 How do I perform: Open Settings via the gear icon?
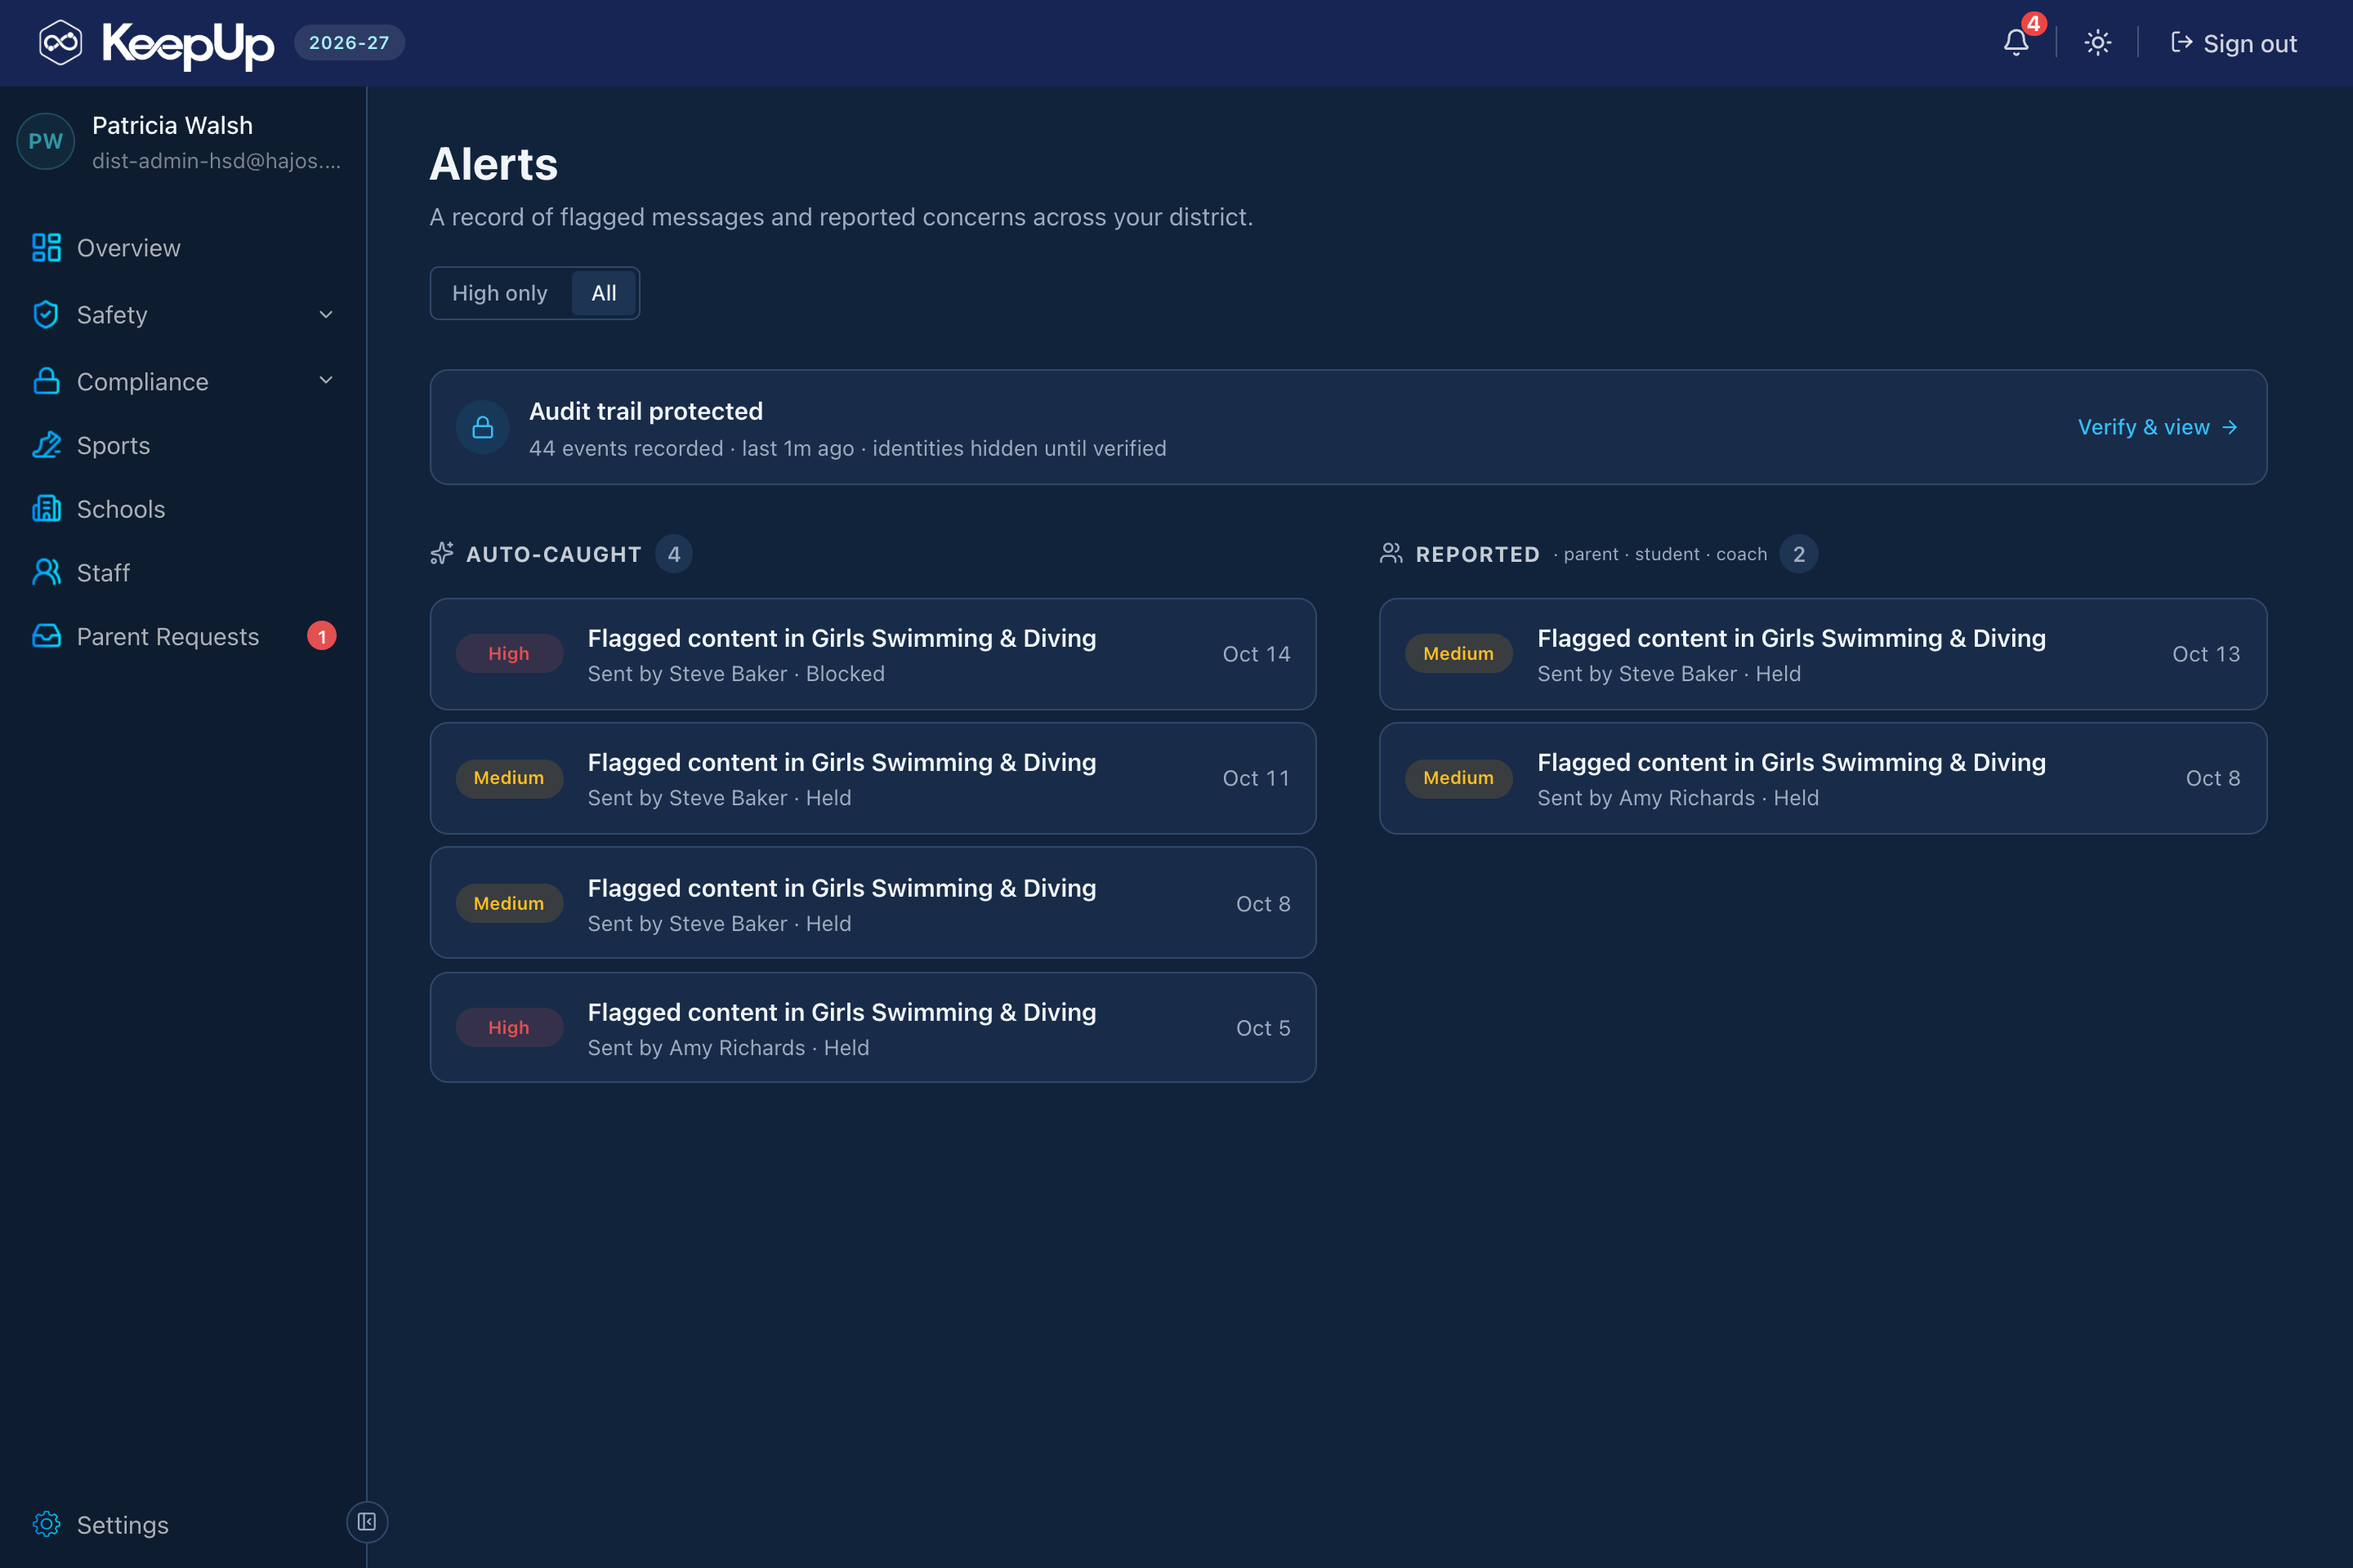tap(46, 1524)
